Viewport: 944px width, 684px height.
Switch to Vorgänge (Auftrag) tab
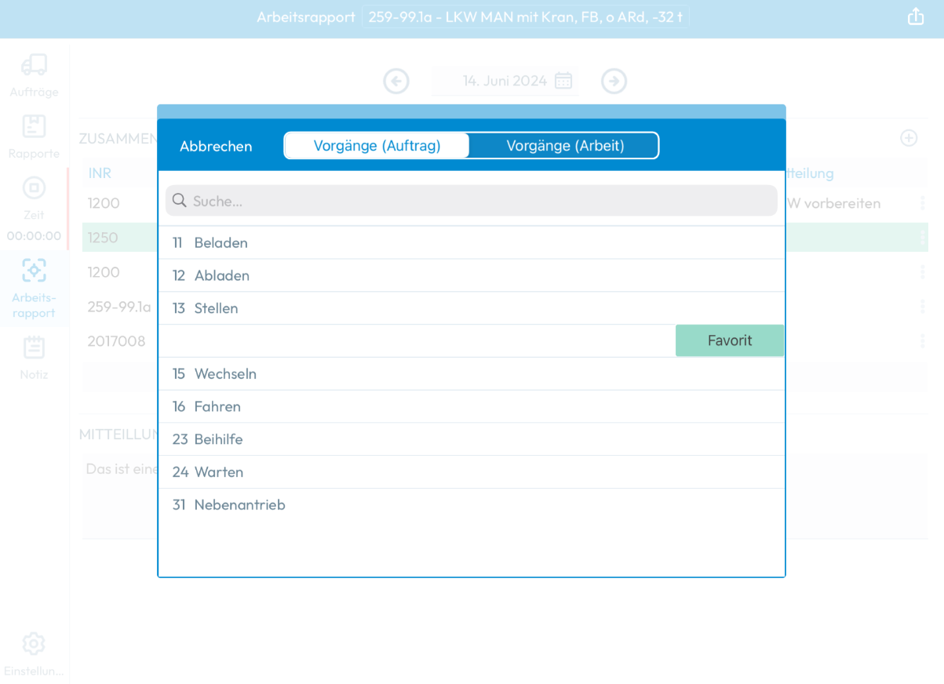tap(377, 146)
